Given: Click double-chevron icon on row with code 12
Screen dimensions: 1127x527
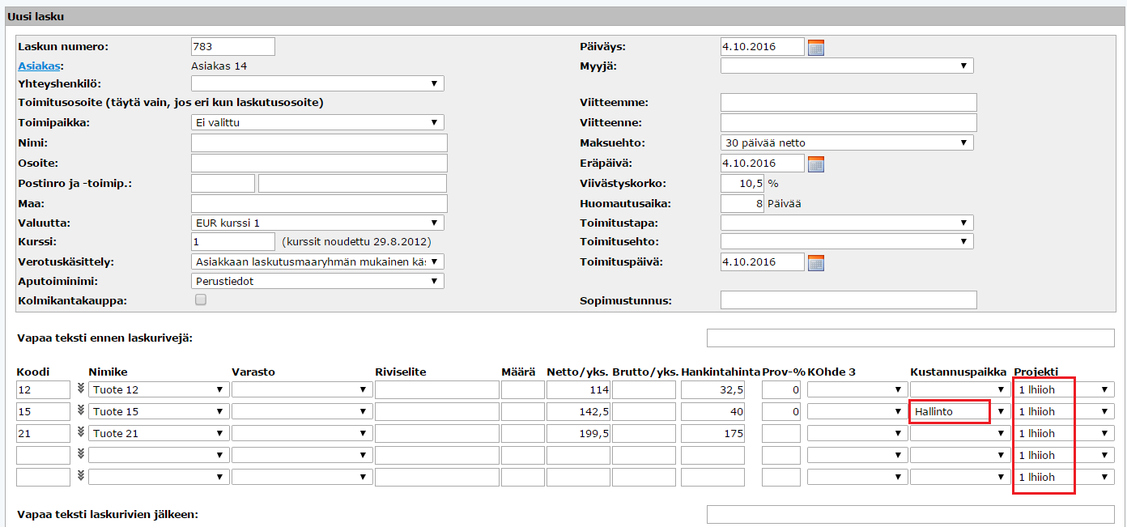Looking at the screenshot, I should pyautogui.click(x=80, y=389).
